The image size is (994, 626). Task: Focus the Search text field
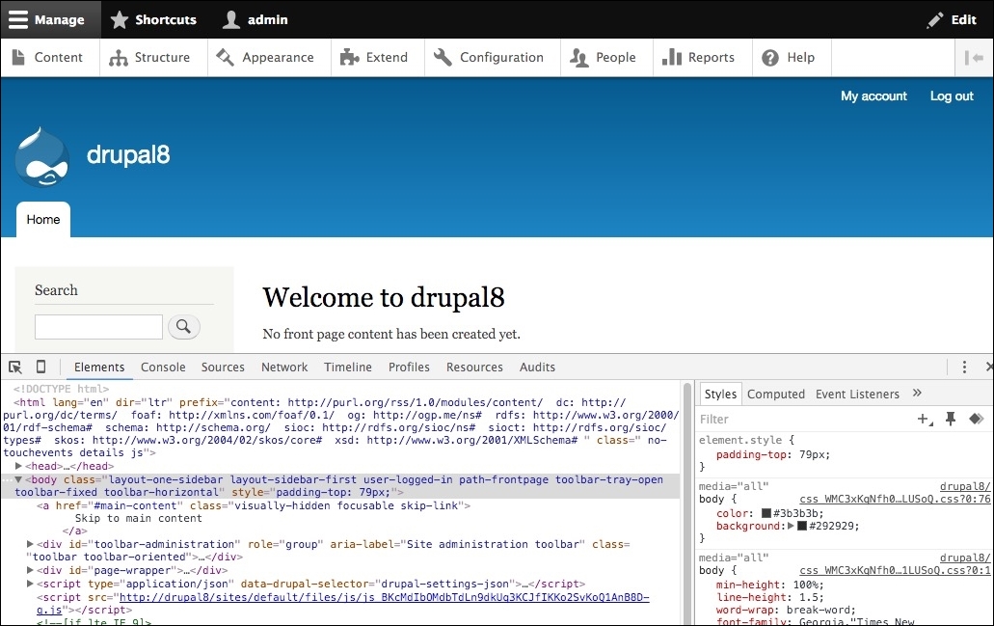(99, 327)
